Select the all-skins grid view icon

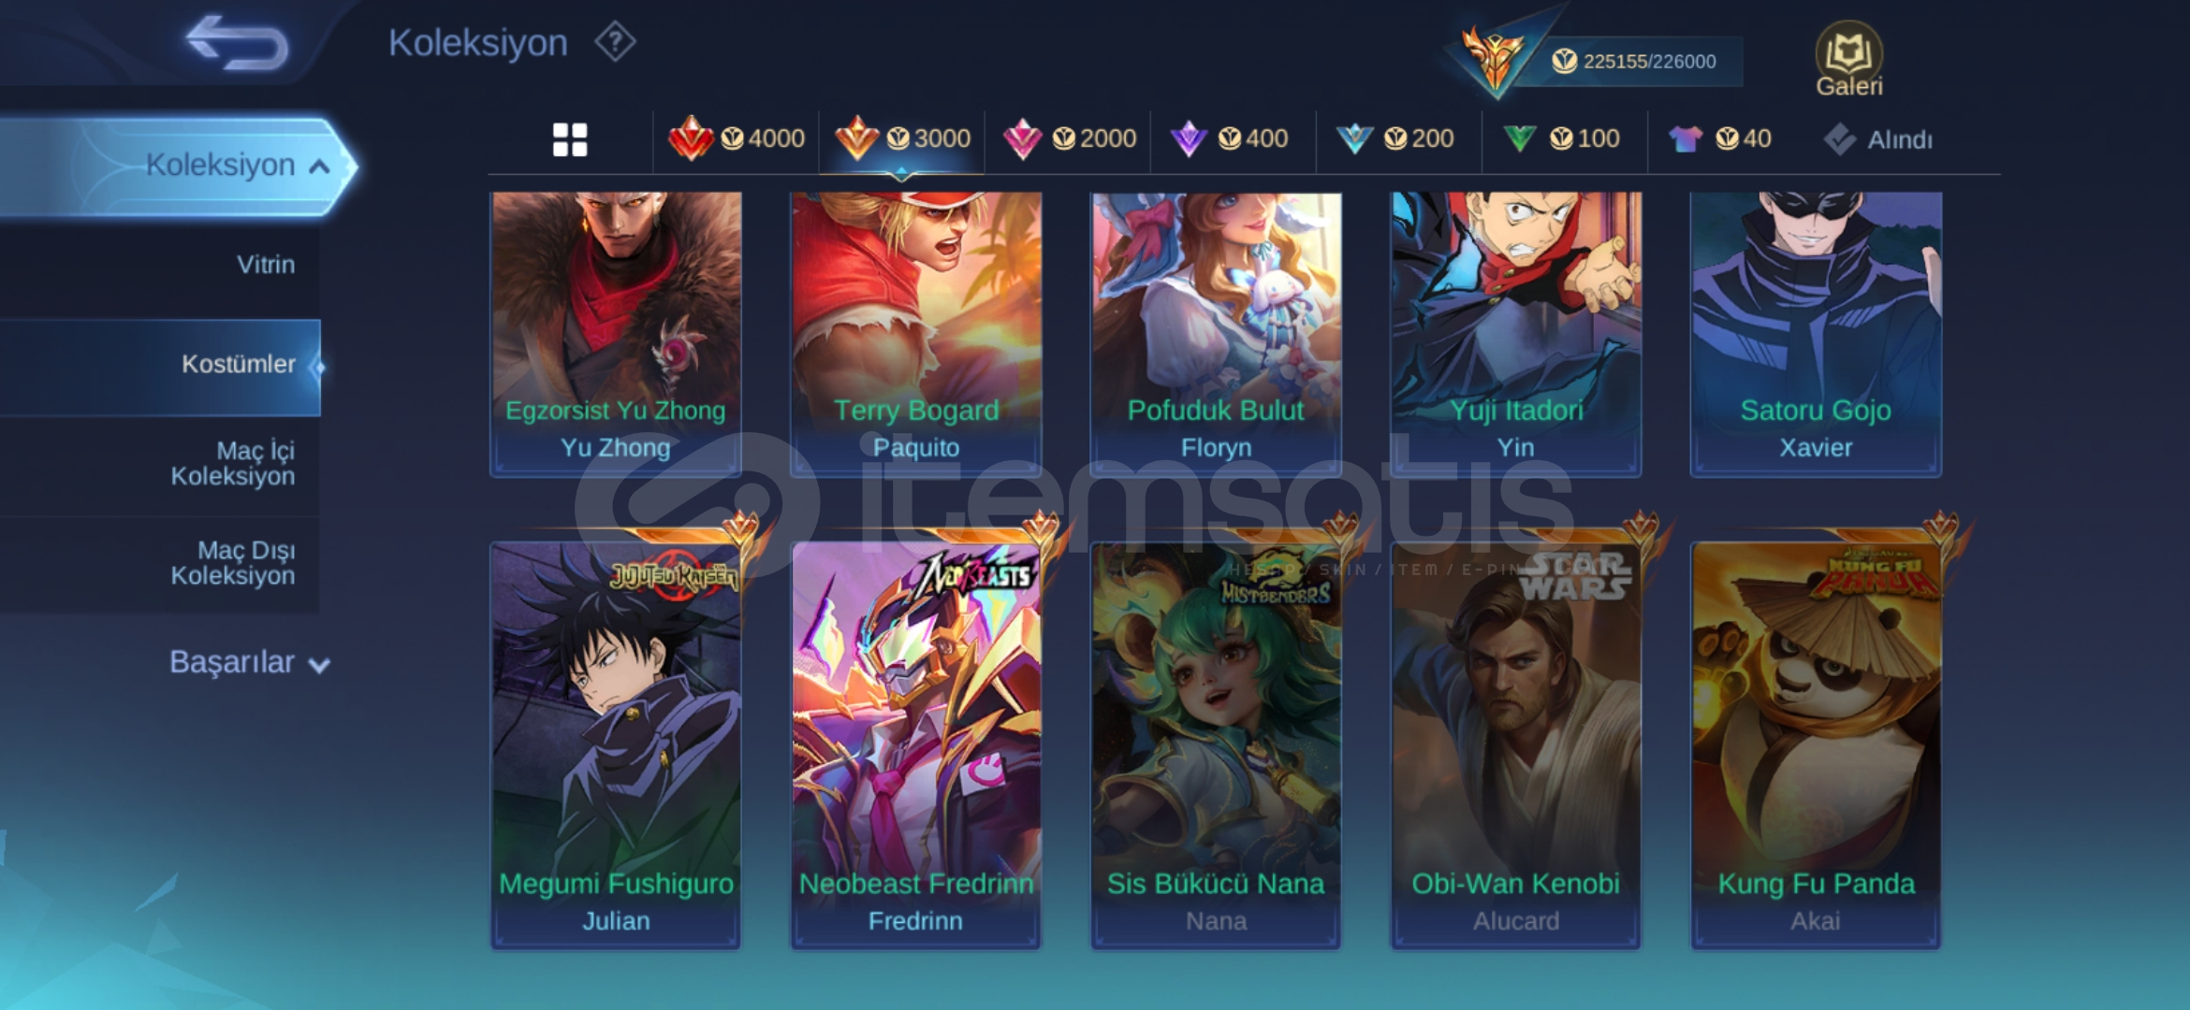point(570,139)
